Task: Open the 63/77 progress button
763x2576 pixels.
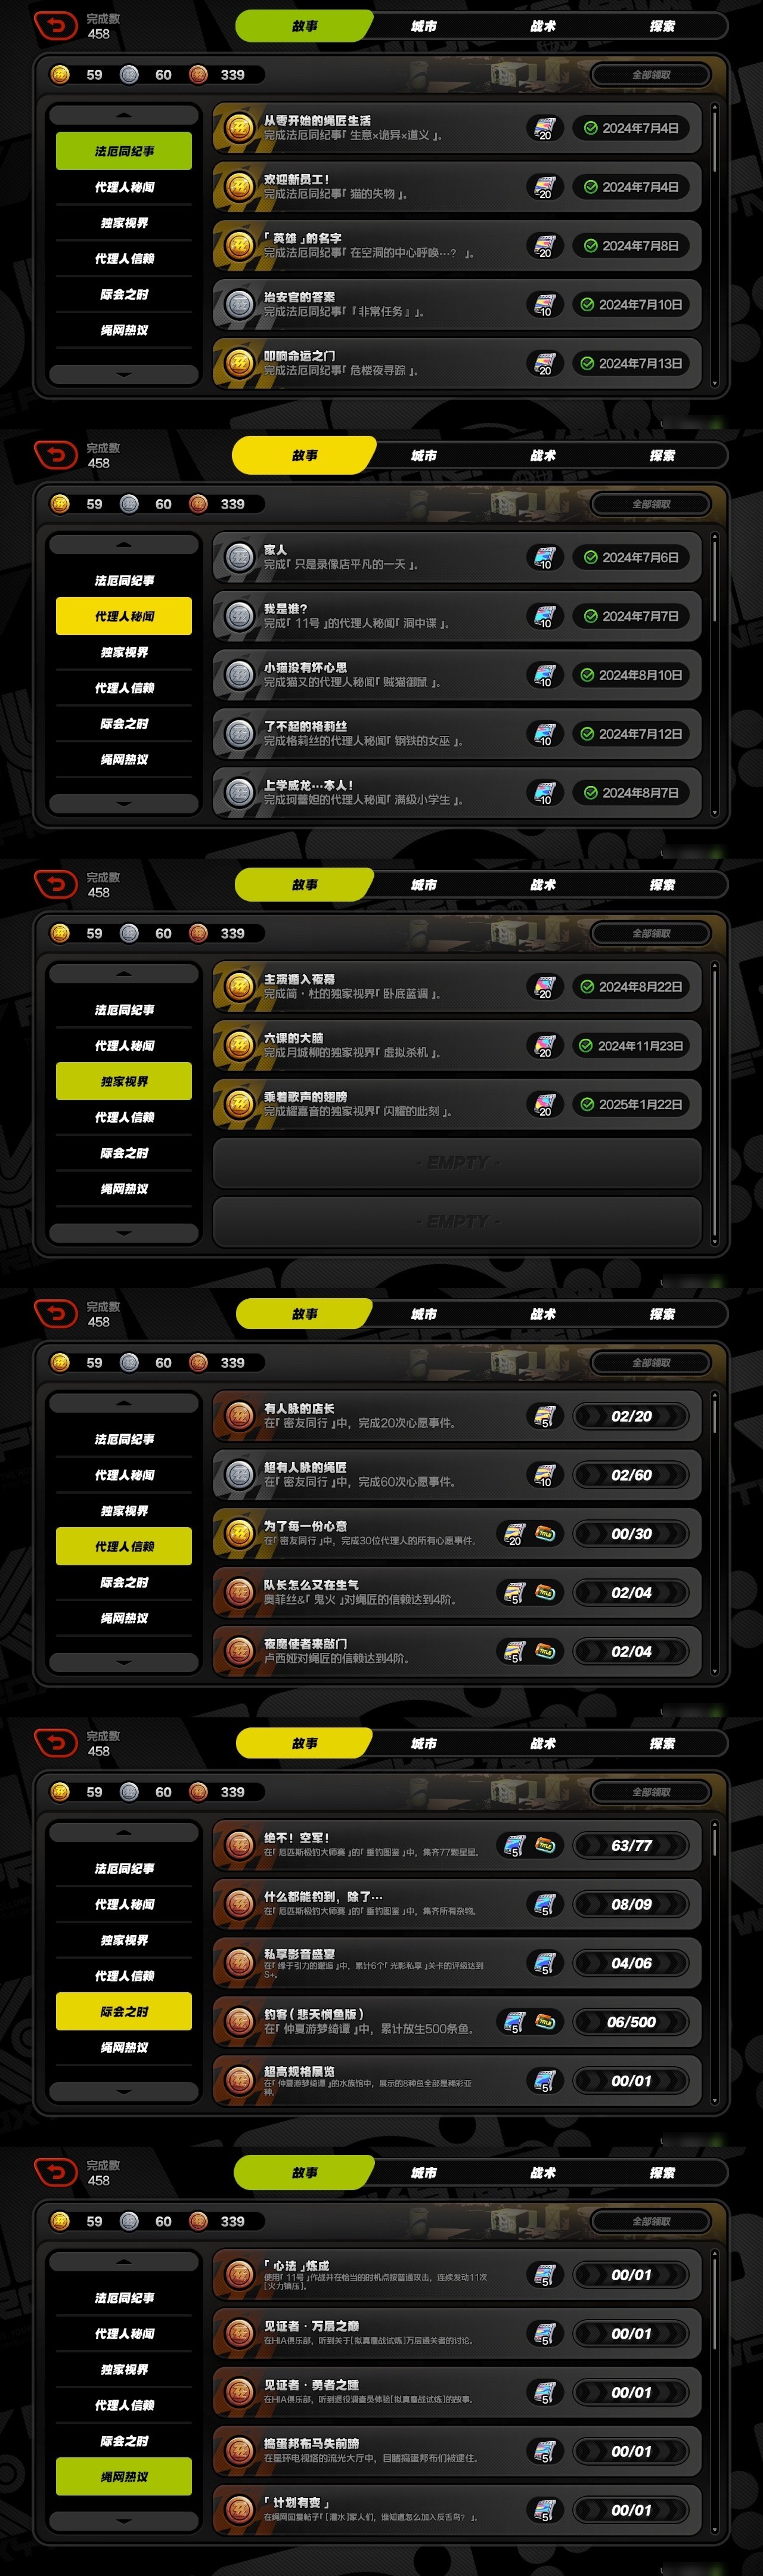Action: pyautogui.click(x=631, y=1845)
